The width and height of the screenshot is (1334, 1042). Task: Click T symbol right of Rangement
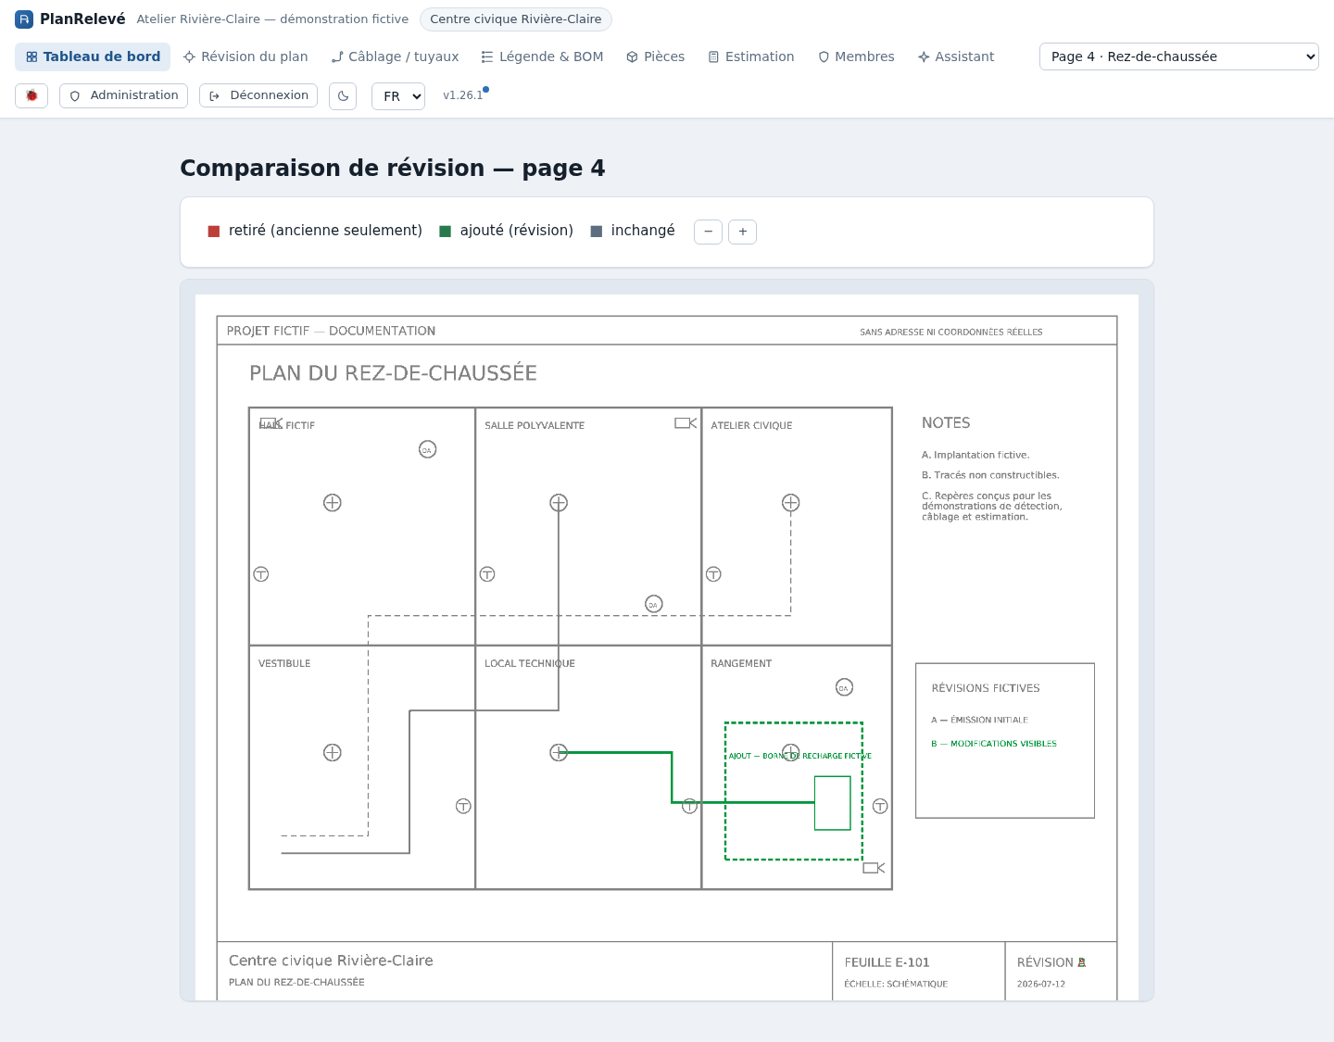[x=880, y=807]
